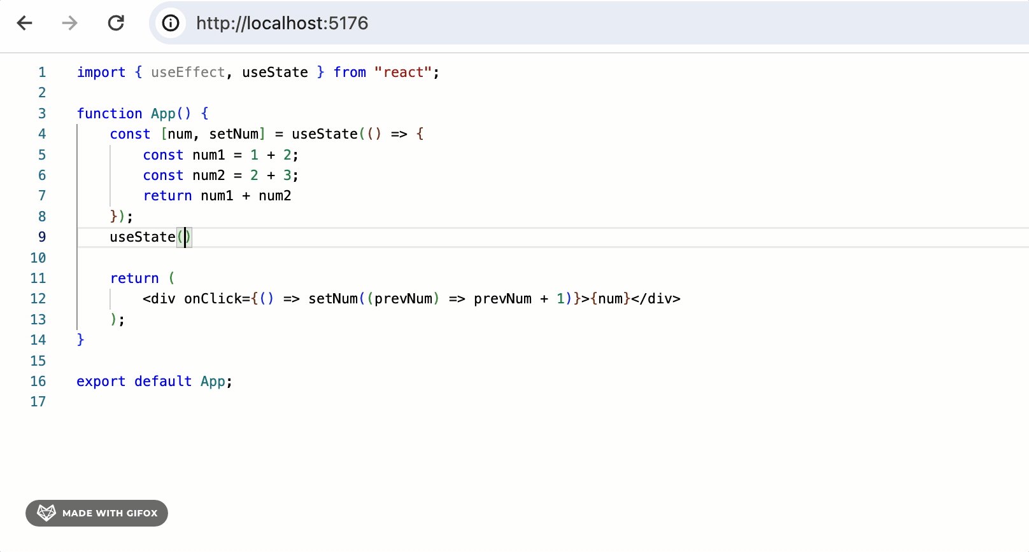The height and width of the screenshot is (552, 1029).
Task: Click num2 declaration on line 6
Action: (x=209, y=176)
